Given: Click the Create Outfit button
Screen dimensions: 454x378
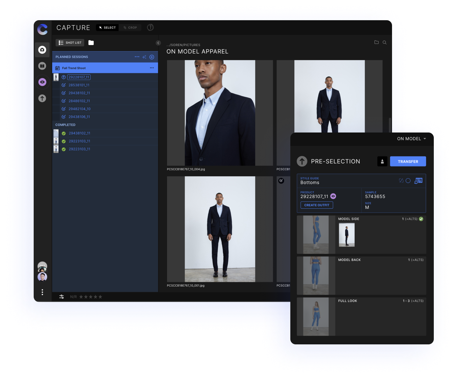Looking at the screenshot, I should [317, 205].
